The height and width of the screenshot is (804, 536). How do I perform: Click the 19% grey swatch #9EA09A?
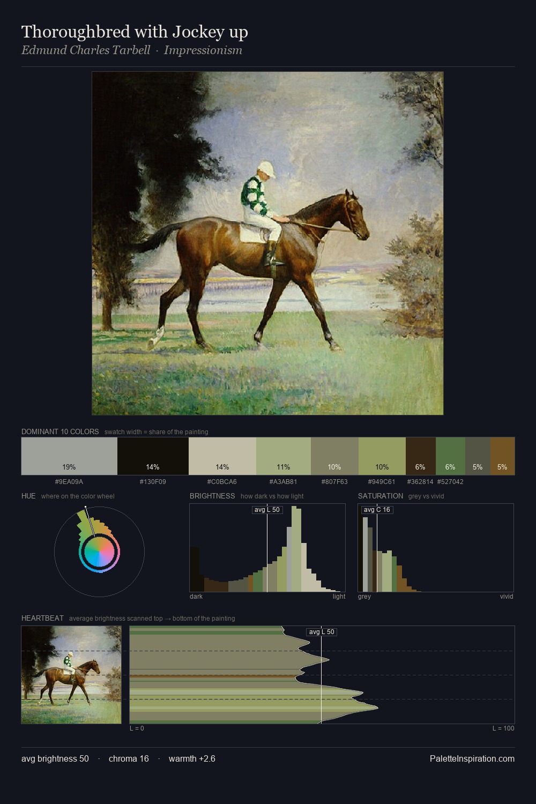point(69,456)
